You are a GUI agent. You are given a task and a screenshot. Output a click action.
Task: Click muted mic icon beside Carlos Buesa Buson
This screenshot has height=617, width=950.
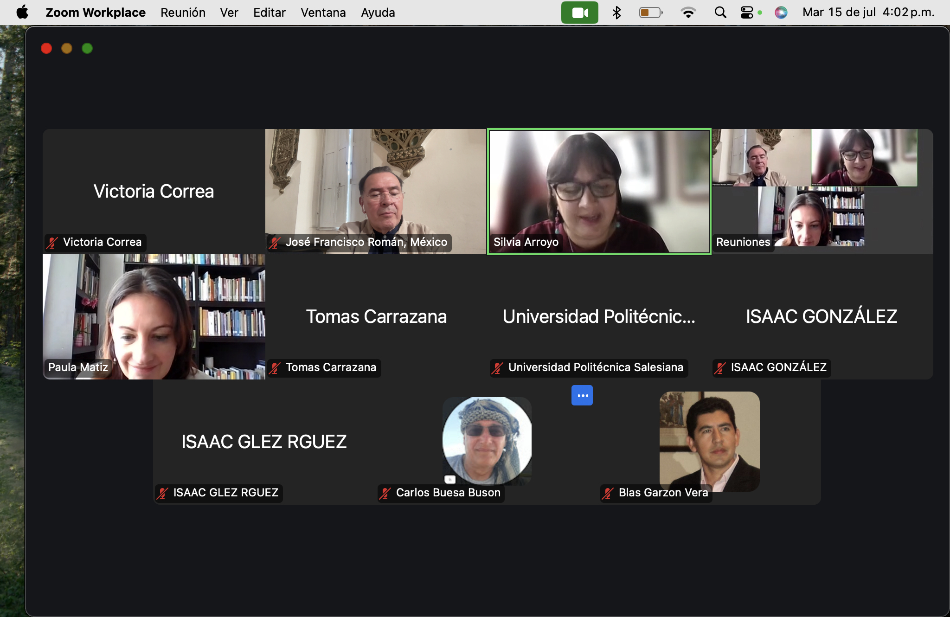click(x=385, y=493)
